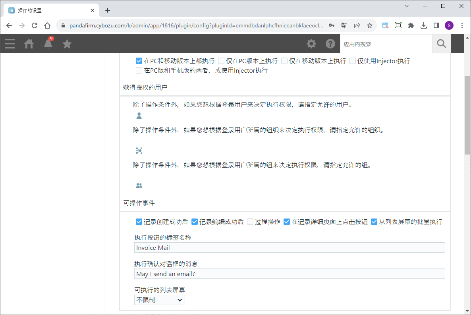471x315 pixels.
Task: Select the 插件的设置 browser tab
Action: click(x=48, y=10)
